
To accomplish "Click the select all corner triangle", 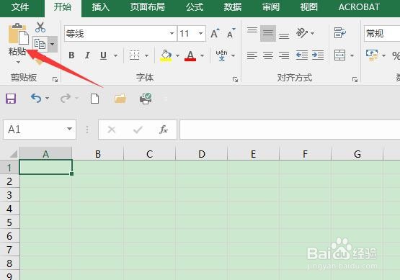I will 14,154.
